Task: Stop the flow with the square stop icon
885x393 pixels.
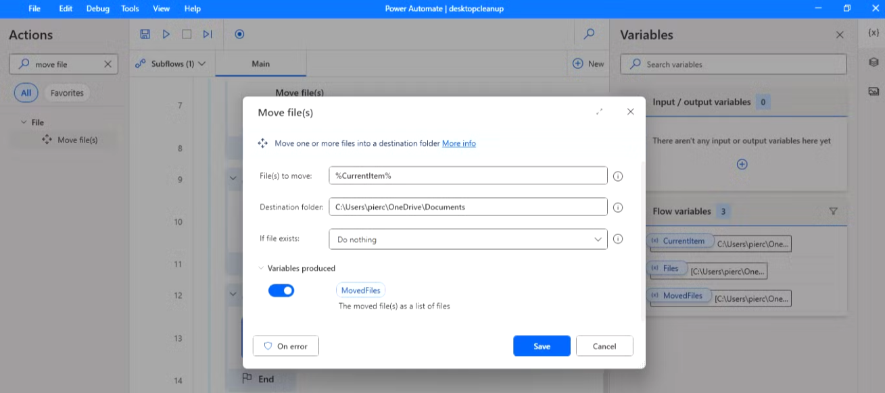Action: tap(187, 34)
